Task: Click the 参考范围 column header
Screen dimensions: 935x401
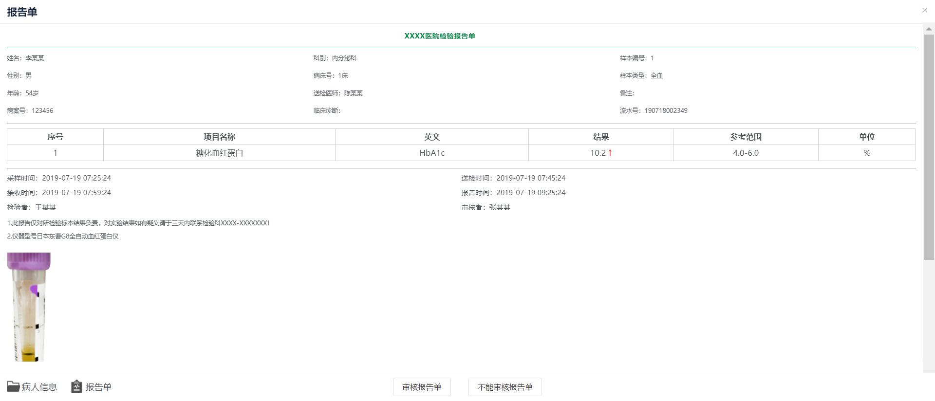Action: point(745,137)
